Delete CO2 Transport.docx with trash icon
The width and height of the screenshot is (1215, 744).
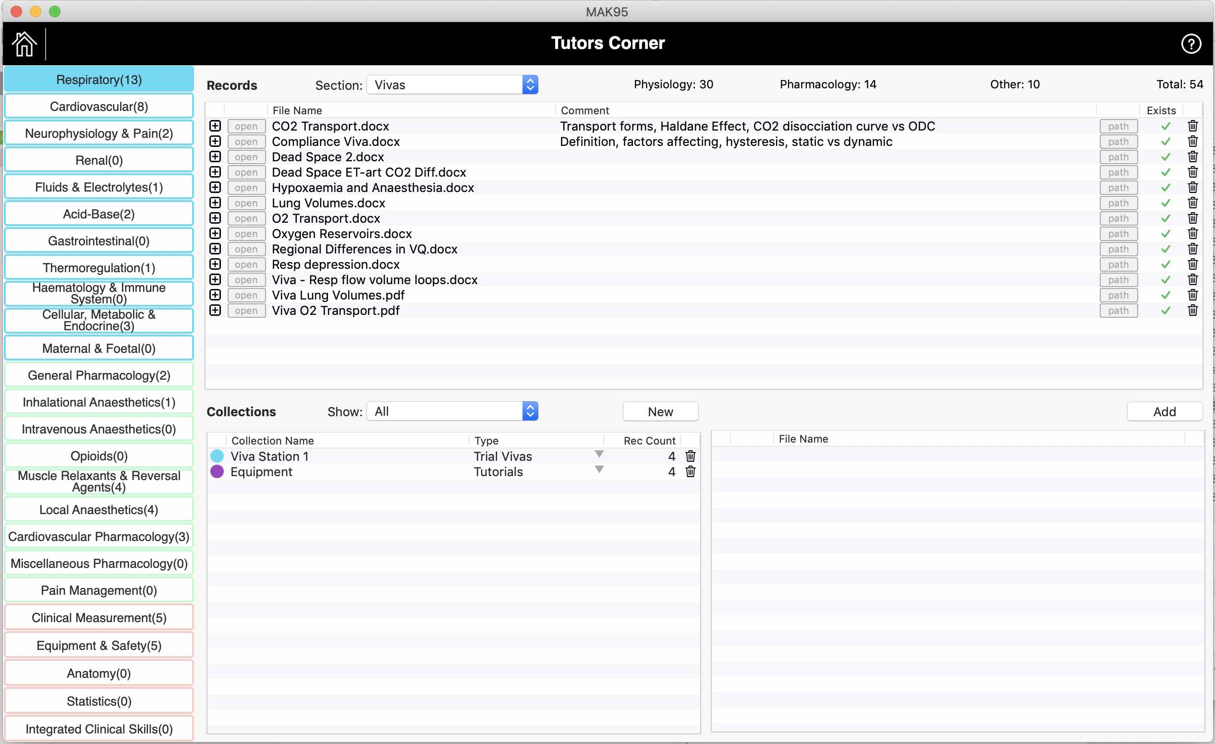(x=1192, y=126)
